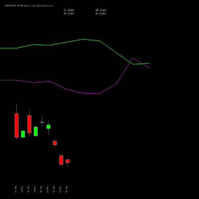Click the small red candle for 22 May
199x199 pixels.
coord(55,143)
